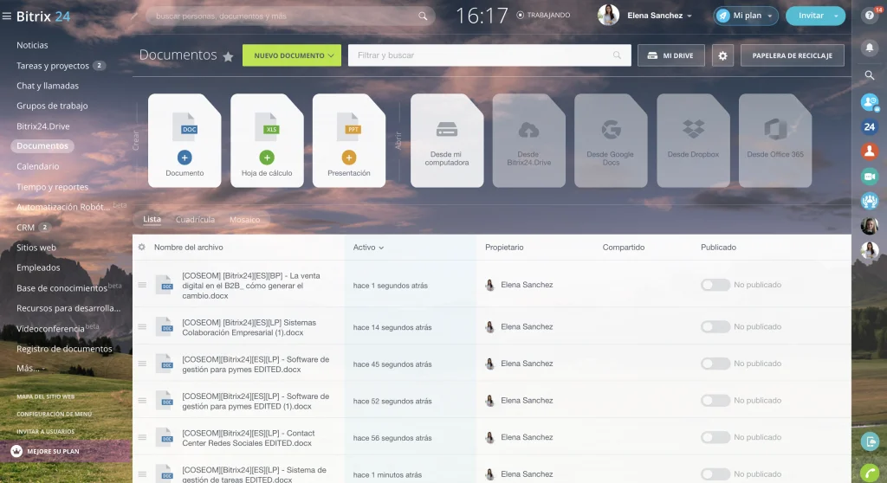Toggle publish for La venta digital document
The height and width of the screenshot is (483, 887).
(x=715, y=285)
